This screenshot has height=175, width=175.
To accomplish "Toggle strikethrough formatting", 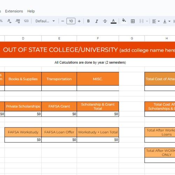I will pos(105,21).
